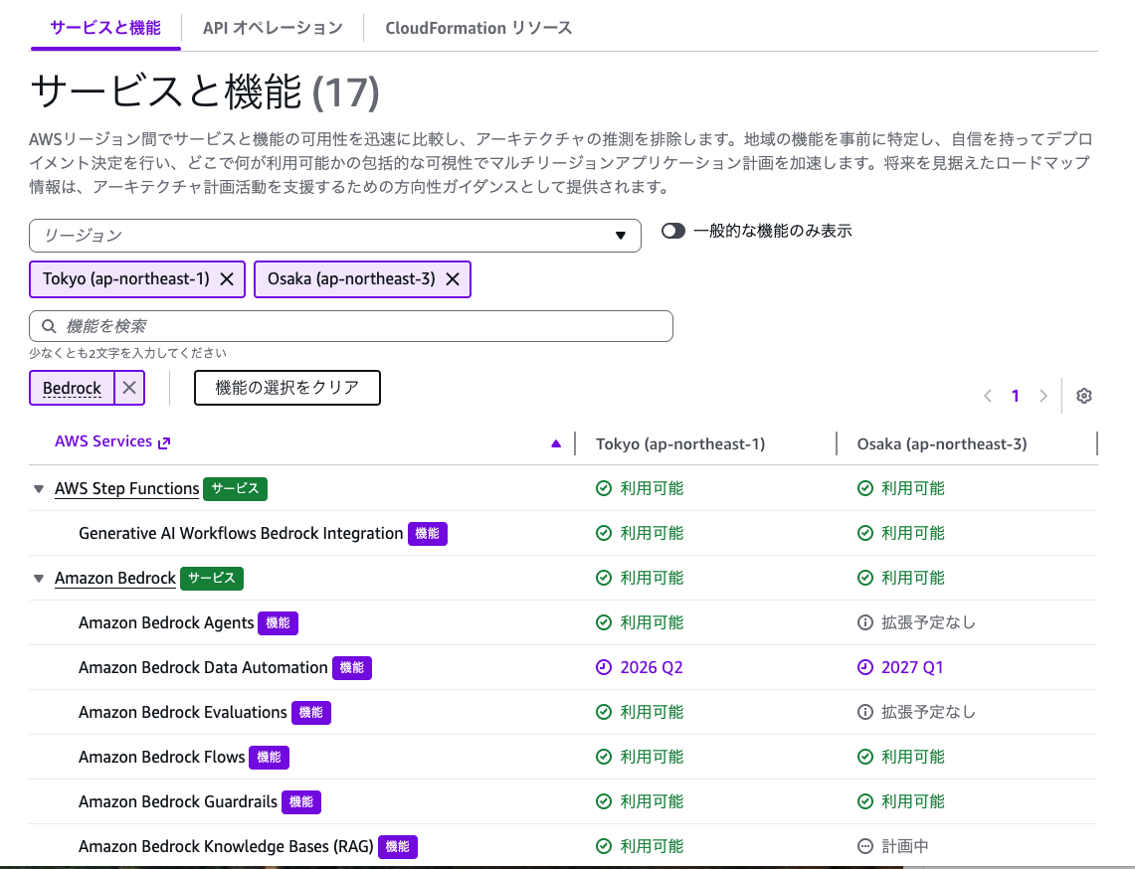Click the 機能を検索 search field
The image size is (1135, 869).
point(351,326)
